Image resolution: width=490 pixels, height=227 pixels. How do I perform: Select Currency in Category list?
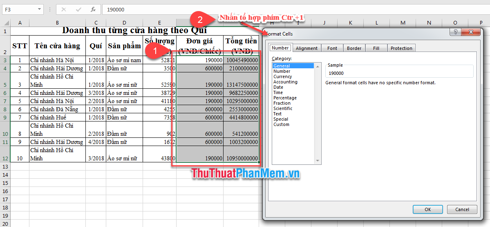293,76
